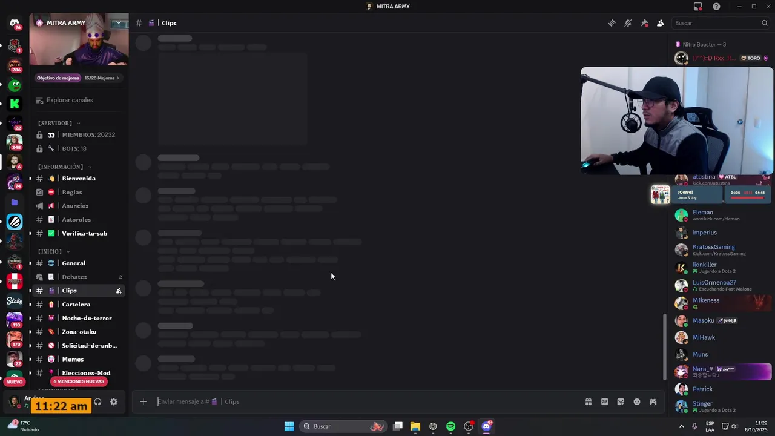Screen dimensions: 775x436
Task: Open the Stake server icon
Action: point(15,300)
